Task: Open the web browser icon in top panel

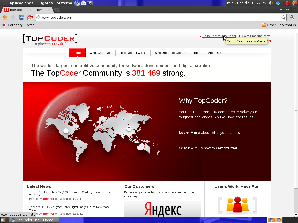Action: click(x=77, y=3)
